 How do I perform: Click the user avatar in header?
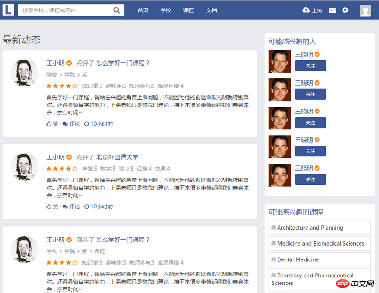click(365, 10)
